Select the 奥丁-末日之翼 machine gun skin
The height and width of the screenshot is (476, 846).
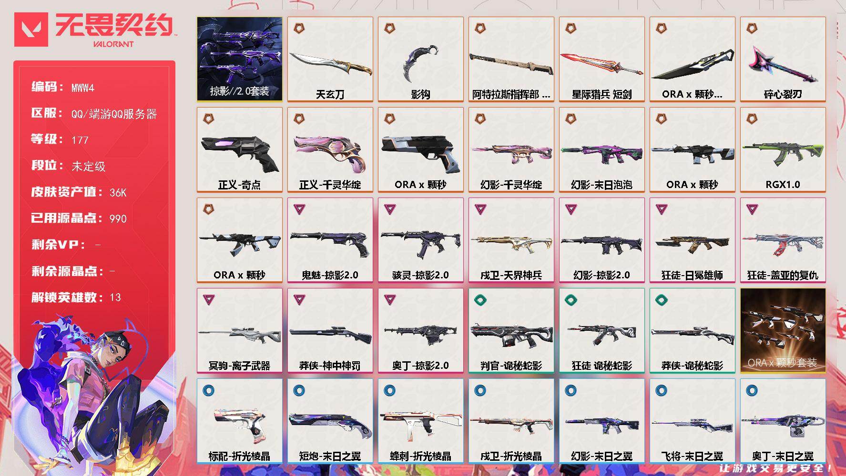(x=783, y=421)
